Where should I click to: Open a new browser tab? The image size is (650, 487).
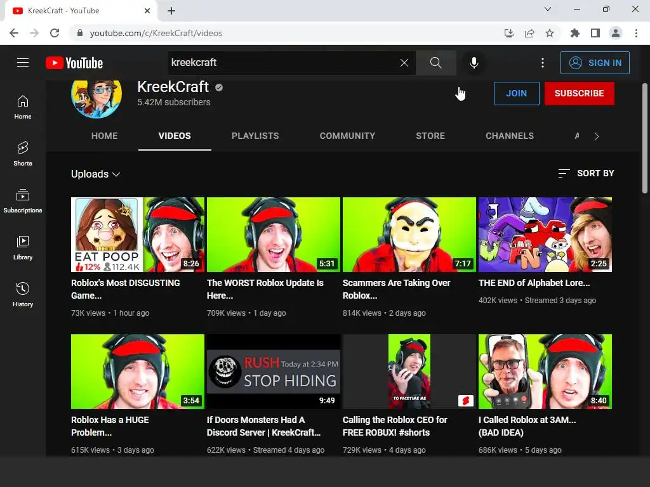(x=171, y=11)
